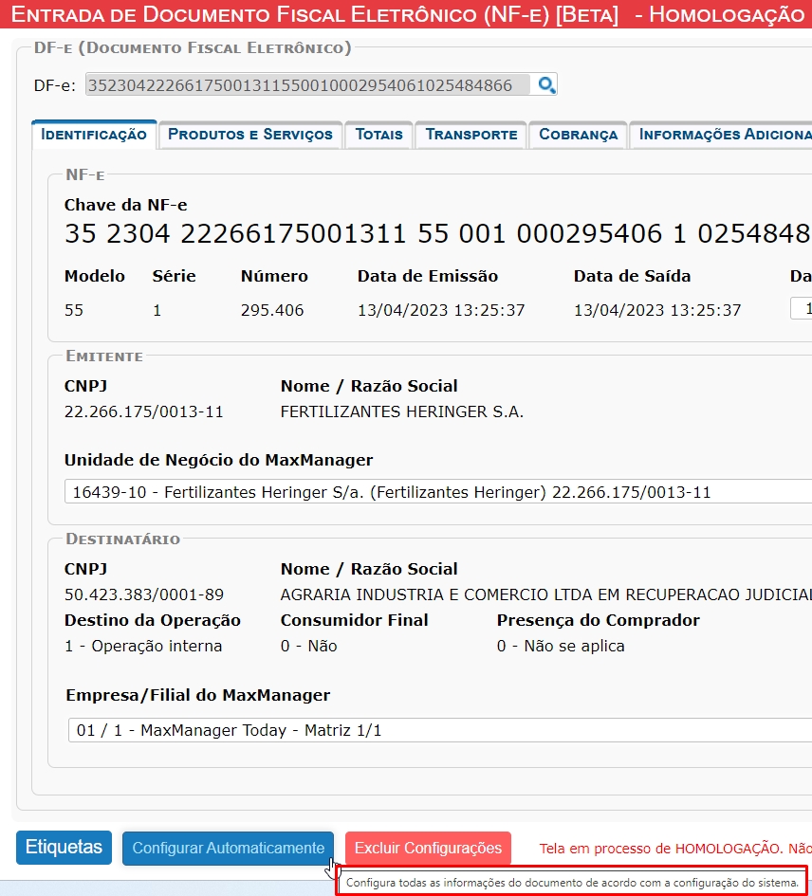This screenshot has width=812, height=896.
Task: Open the Produtos e Serviços tab
Action: (x=249, y=135)
